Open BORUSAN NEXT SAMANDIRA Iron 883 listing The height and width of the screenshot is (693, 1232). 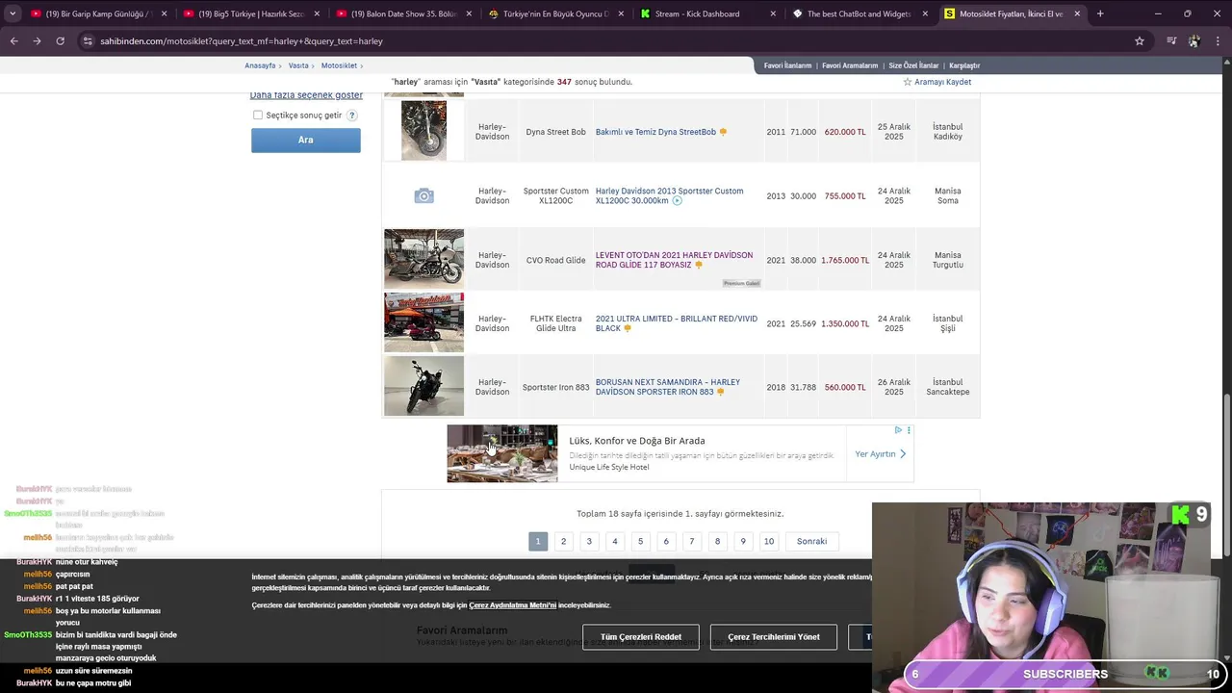click(x=667, y=387)
